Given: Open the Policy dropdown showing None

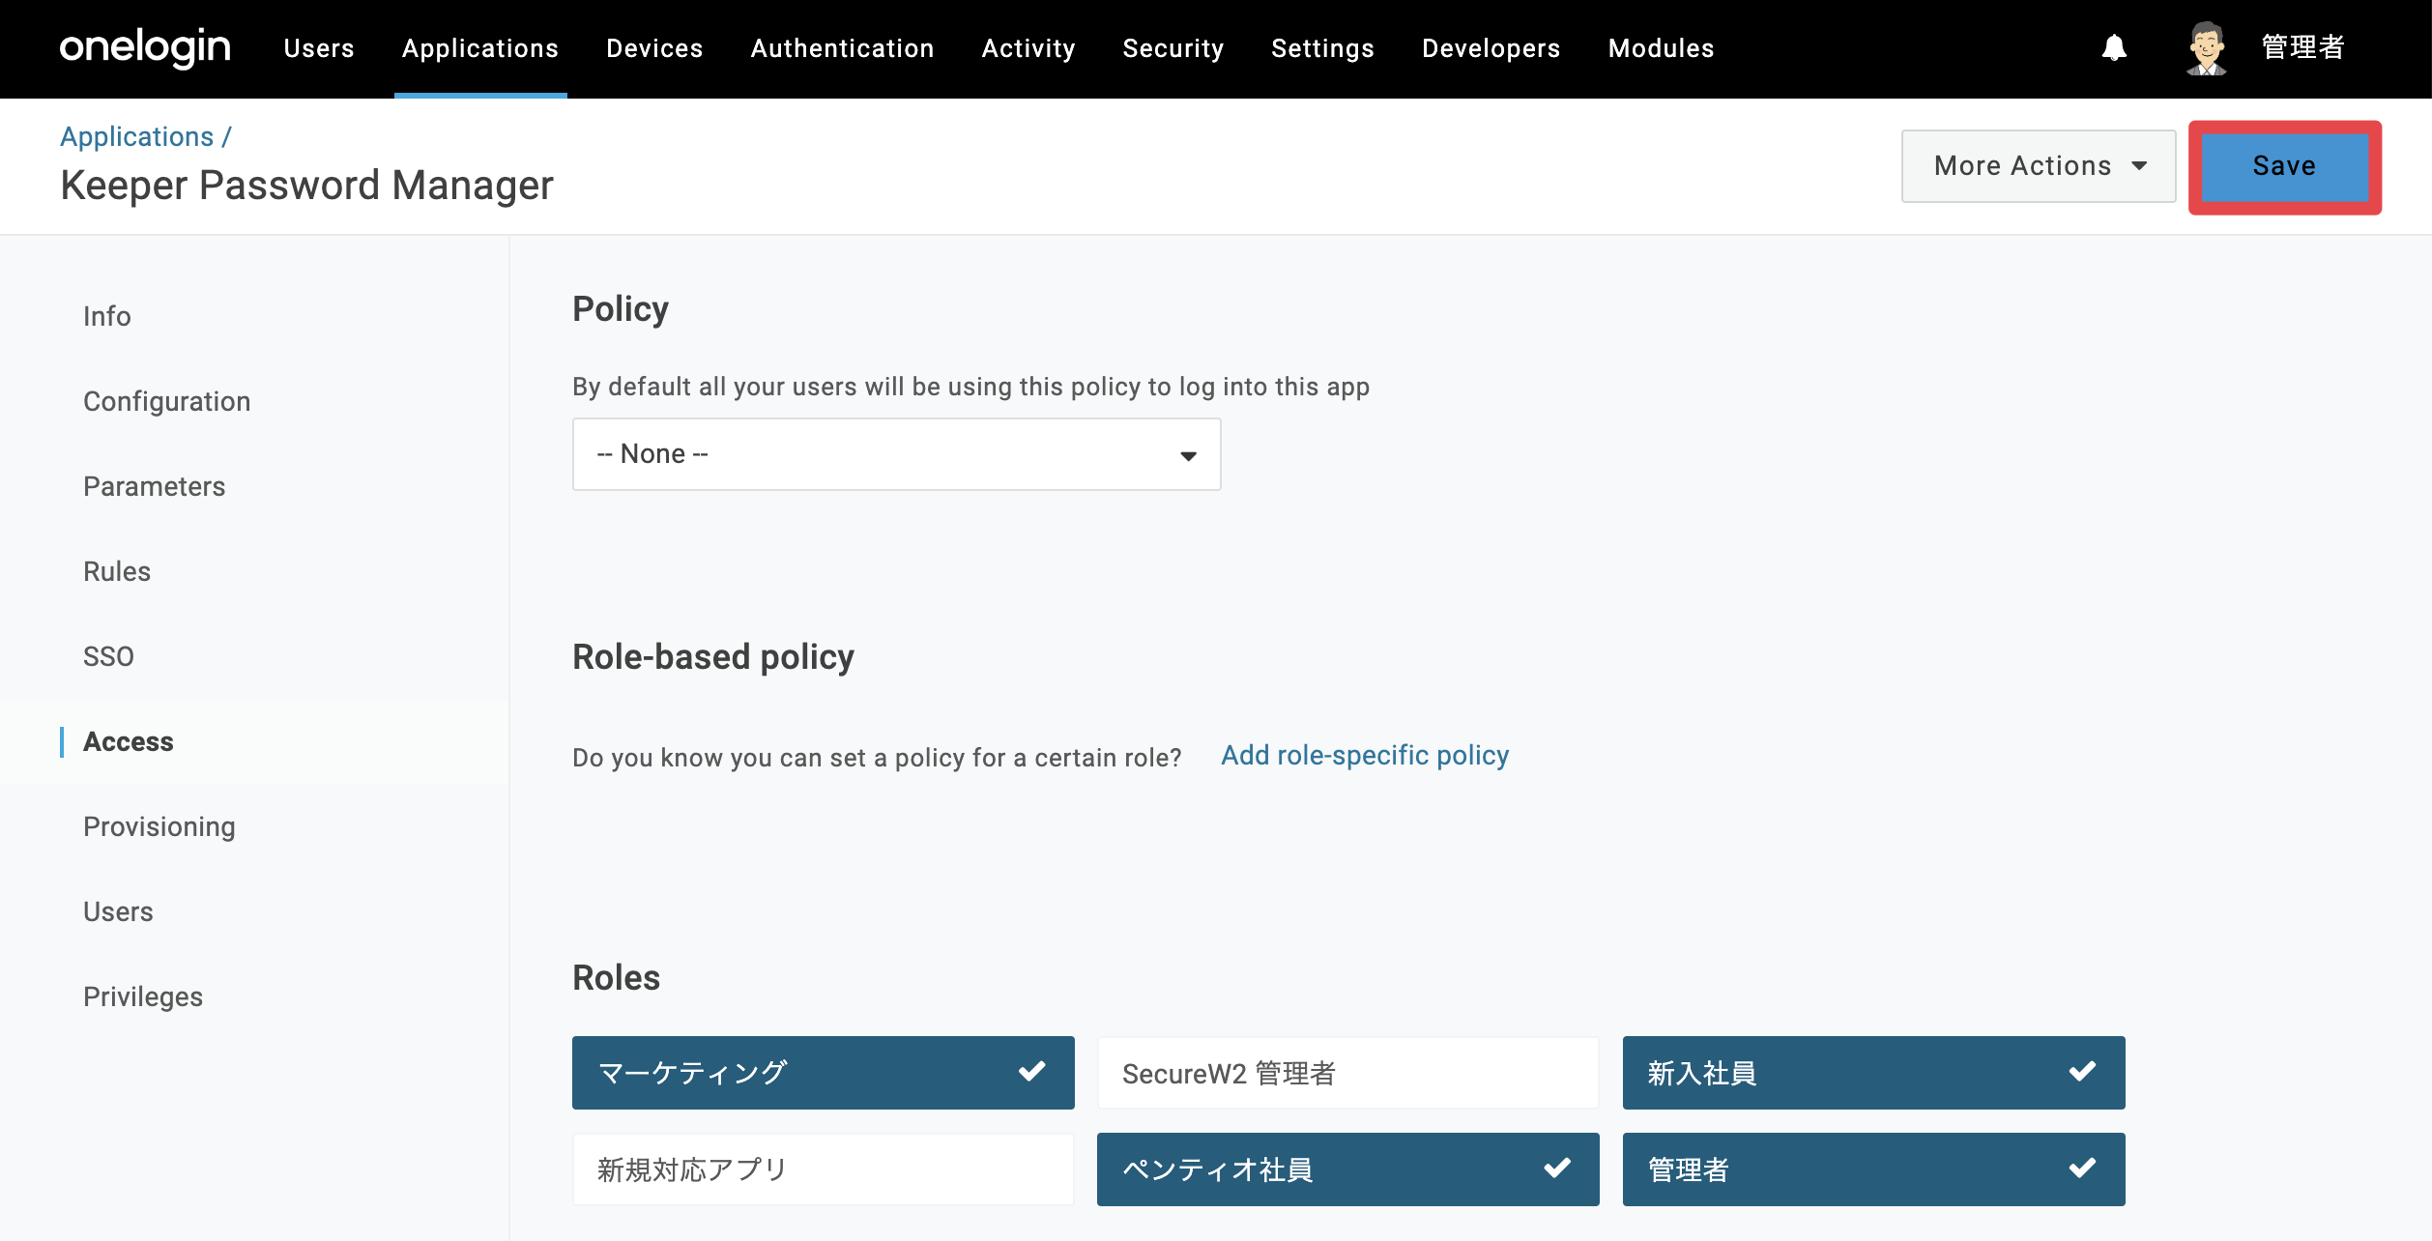Looking at the screenshot, I should click(x=896, y=454).
